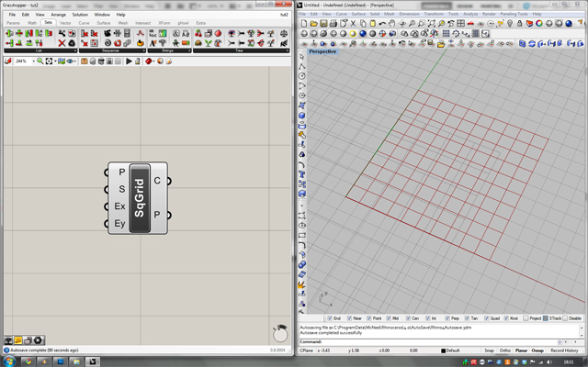Screen dimensions: 588x367
Task: Click Rhino color wheel icon
Action: click(539, 23)
